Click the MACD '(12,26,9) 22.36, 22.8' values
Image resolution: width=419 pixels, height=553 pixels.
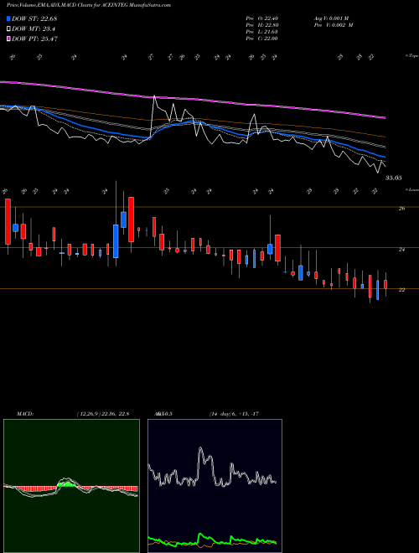102,414
